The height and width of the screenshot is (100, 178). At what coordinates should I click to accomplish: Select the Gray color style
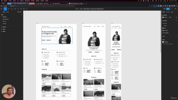click(x=164, y=28)
